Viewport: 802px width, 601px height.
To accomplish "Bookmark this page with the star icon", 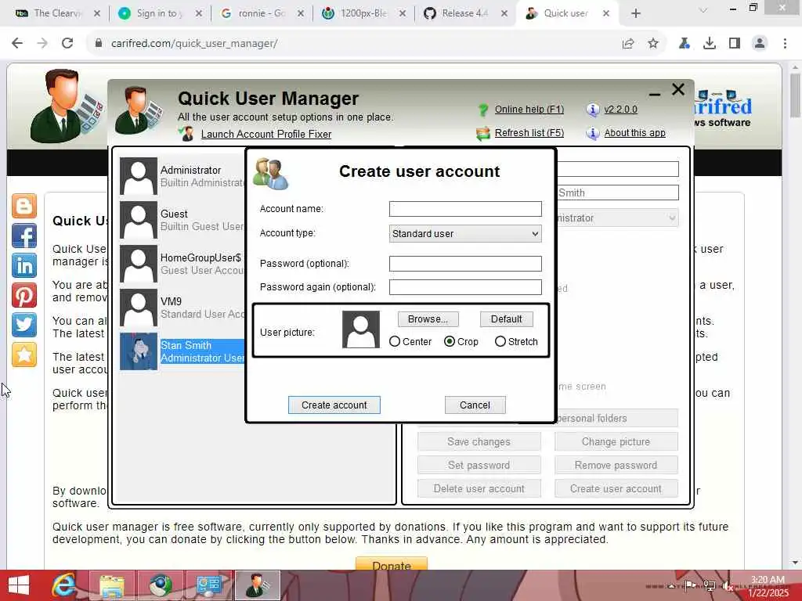I will tap(653, 44).
